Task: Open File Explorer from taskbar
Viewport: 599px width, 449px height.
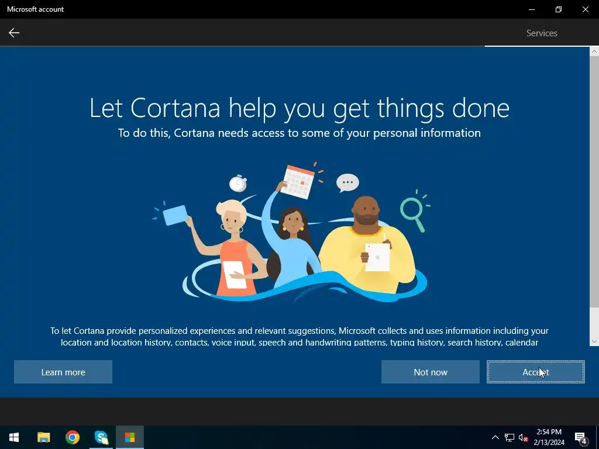Action: [x=43, y=437]
